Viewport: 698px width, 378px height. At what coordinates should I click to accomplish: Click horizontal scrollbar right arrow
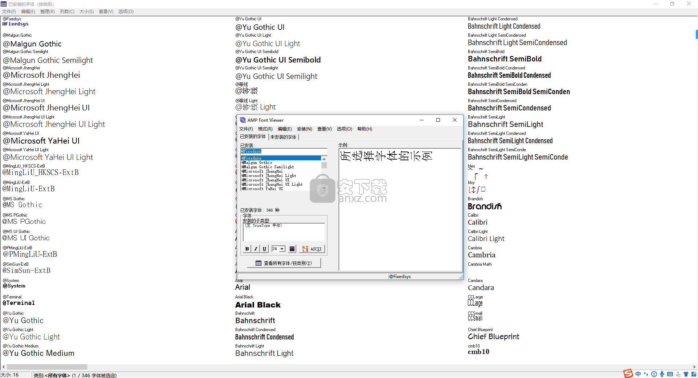tap(694, 367)
